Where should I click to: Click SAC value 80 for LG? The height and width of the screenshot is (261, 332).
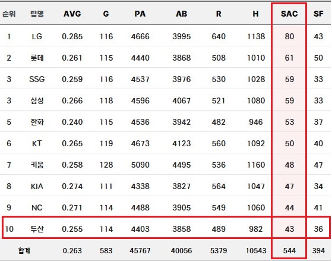click(x=289, y=36)
